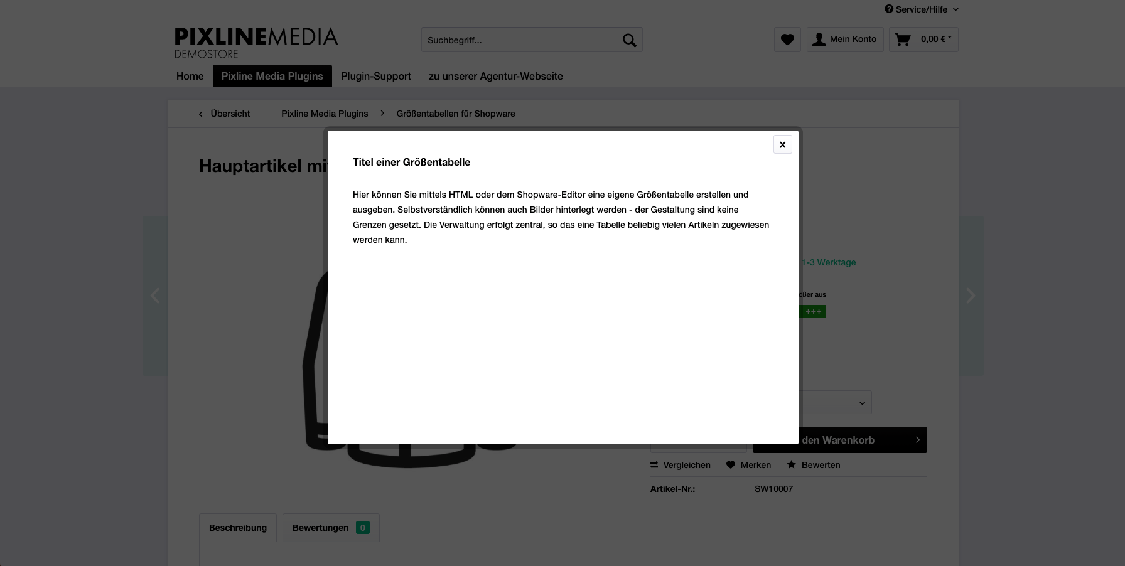The image size is (1125, 566).
Task: Open Mein Konto account button
Action: 845,40
